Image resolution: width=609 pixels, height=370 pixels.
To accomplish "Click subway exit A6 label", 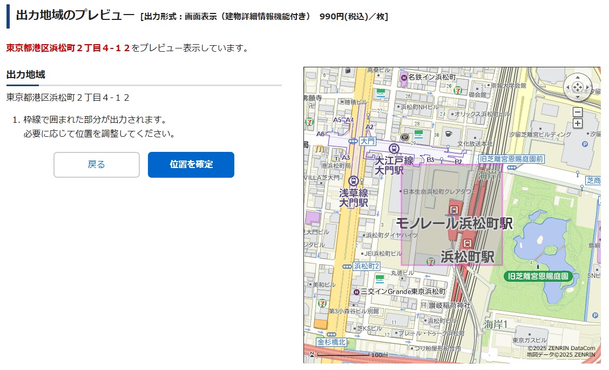I will (x=320, y=134).
